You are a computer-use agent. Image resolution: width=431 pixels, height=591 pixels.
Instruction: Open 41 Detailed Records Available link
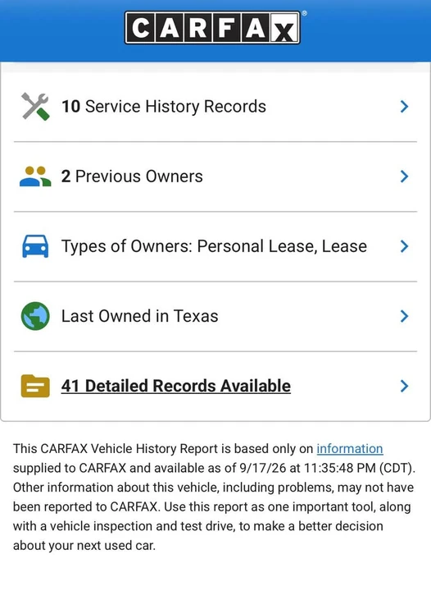[176, 386]
